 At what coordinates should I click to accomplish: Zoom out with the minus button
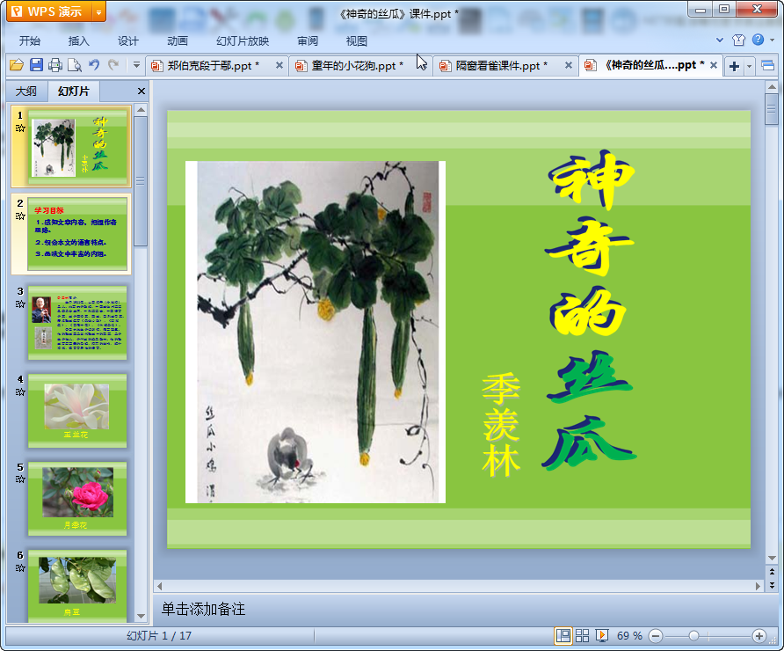pos(656,636)
